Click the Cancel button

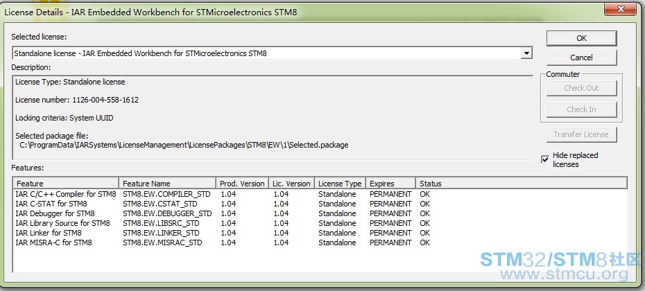(581, 58)
